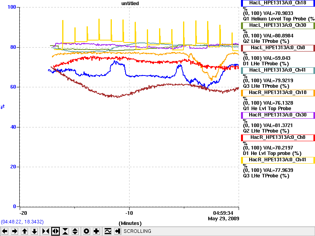The image size is (315, 236).
Task: Select the HacR_HPE1313A:0_Ch30 purple legend entry
Action: [278, 115]
